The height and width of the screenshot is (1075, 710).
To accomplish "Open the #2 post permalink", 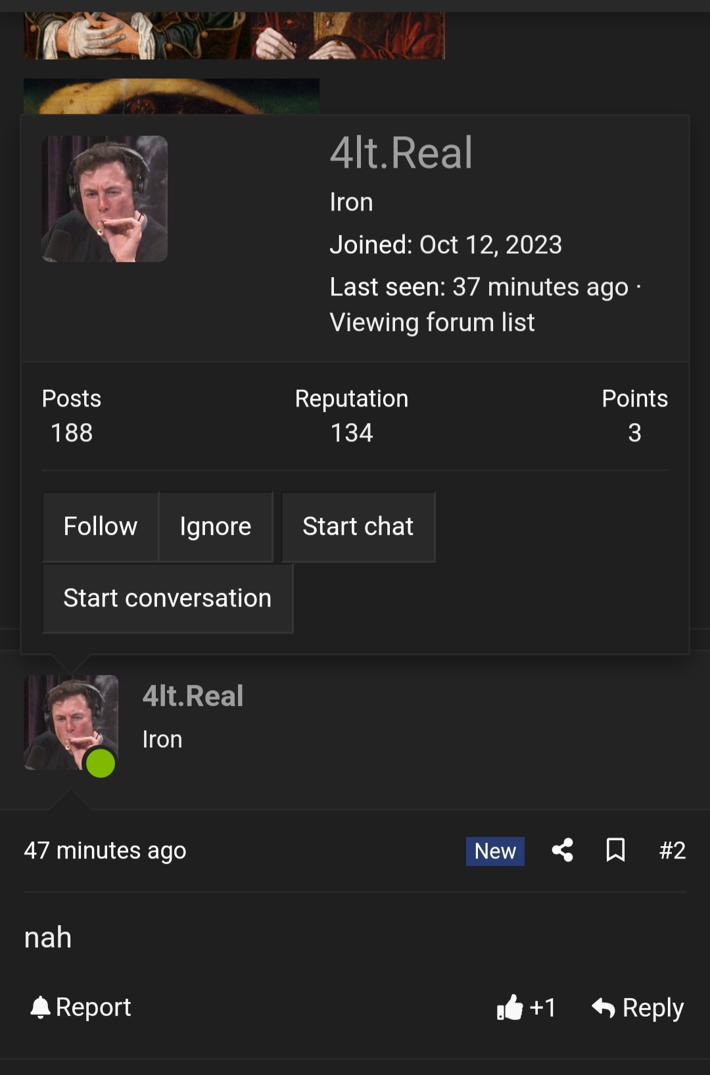I will pyautogui.click(x=673, y=851).
